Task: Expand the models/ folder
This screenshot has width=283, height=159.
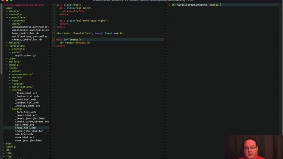Action: coord(14,65)
